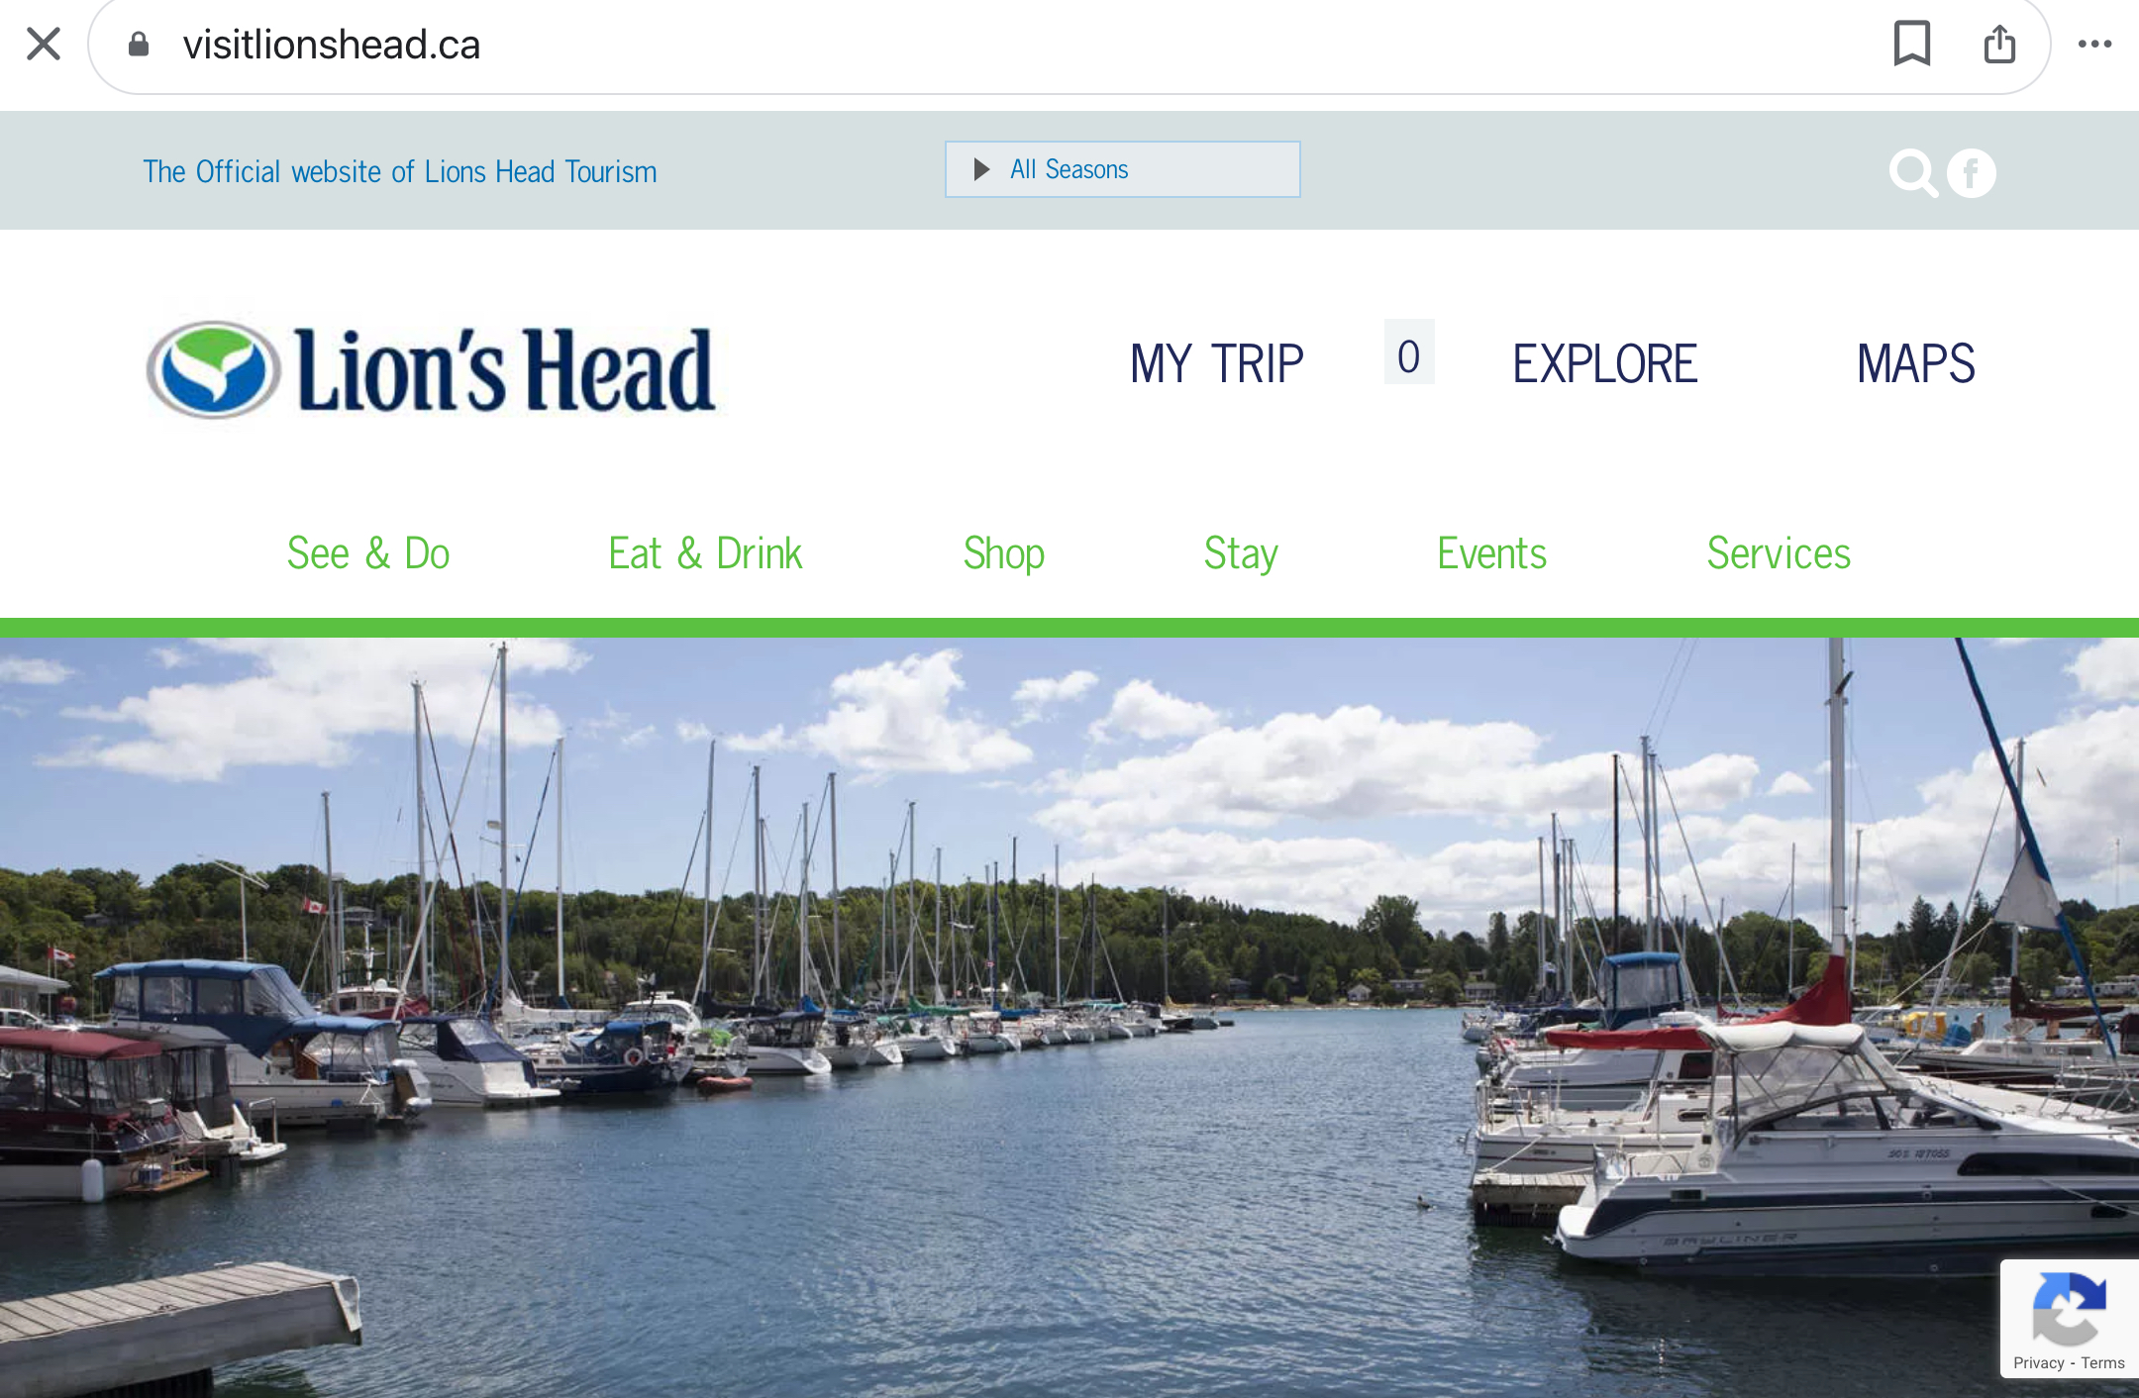Click the All Seasons triangle arrow
This screenshot has height=1398, width=2139.
pyautogui.click(x=981, y=169)
